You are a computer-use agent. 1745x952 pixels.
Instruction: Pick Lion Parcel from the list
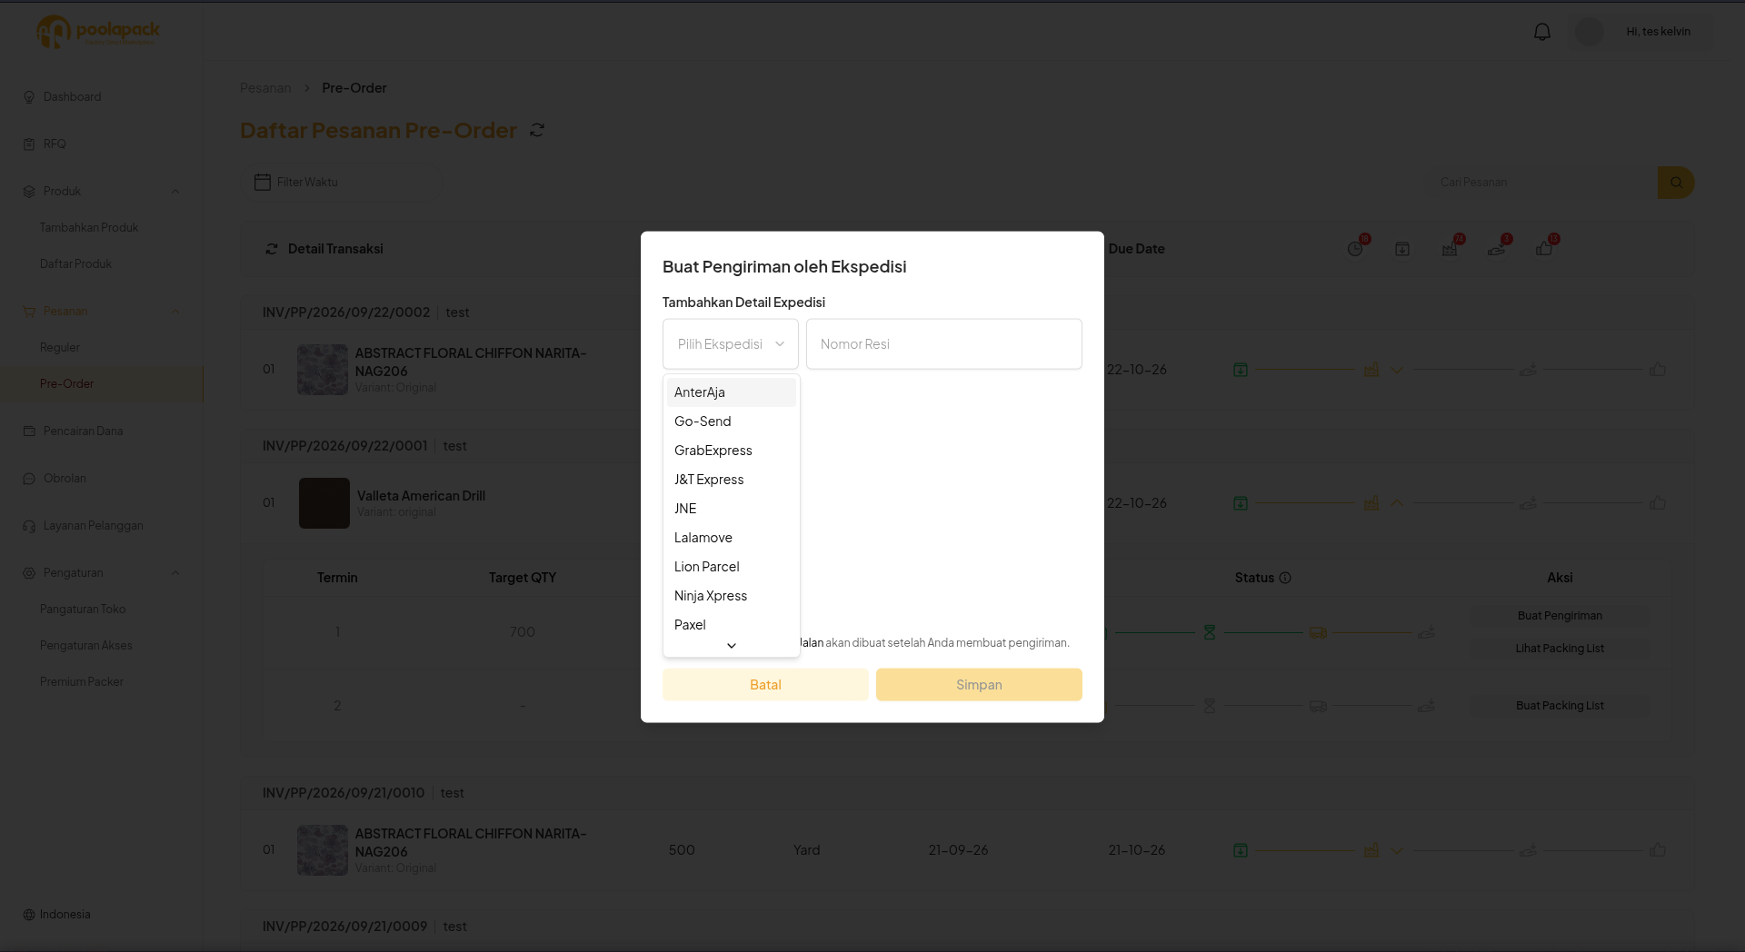(731, 567)
